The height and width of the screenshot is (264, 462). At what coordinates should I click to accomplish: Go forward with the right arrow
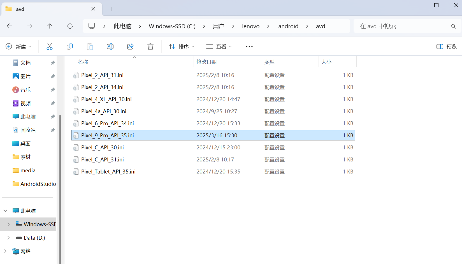click(x=30, y=26)
